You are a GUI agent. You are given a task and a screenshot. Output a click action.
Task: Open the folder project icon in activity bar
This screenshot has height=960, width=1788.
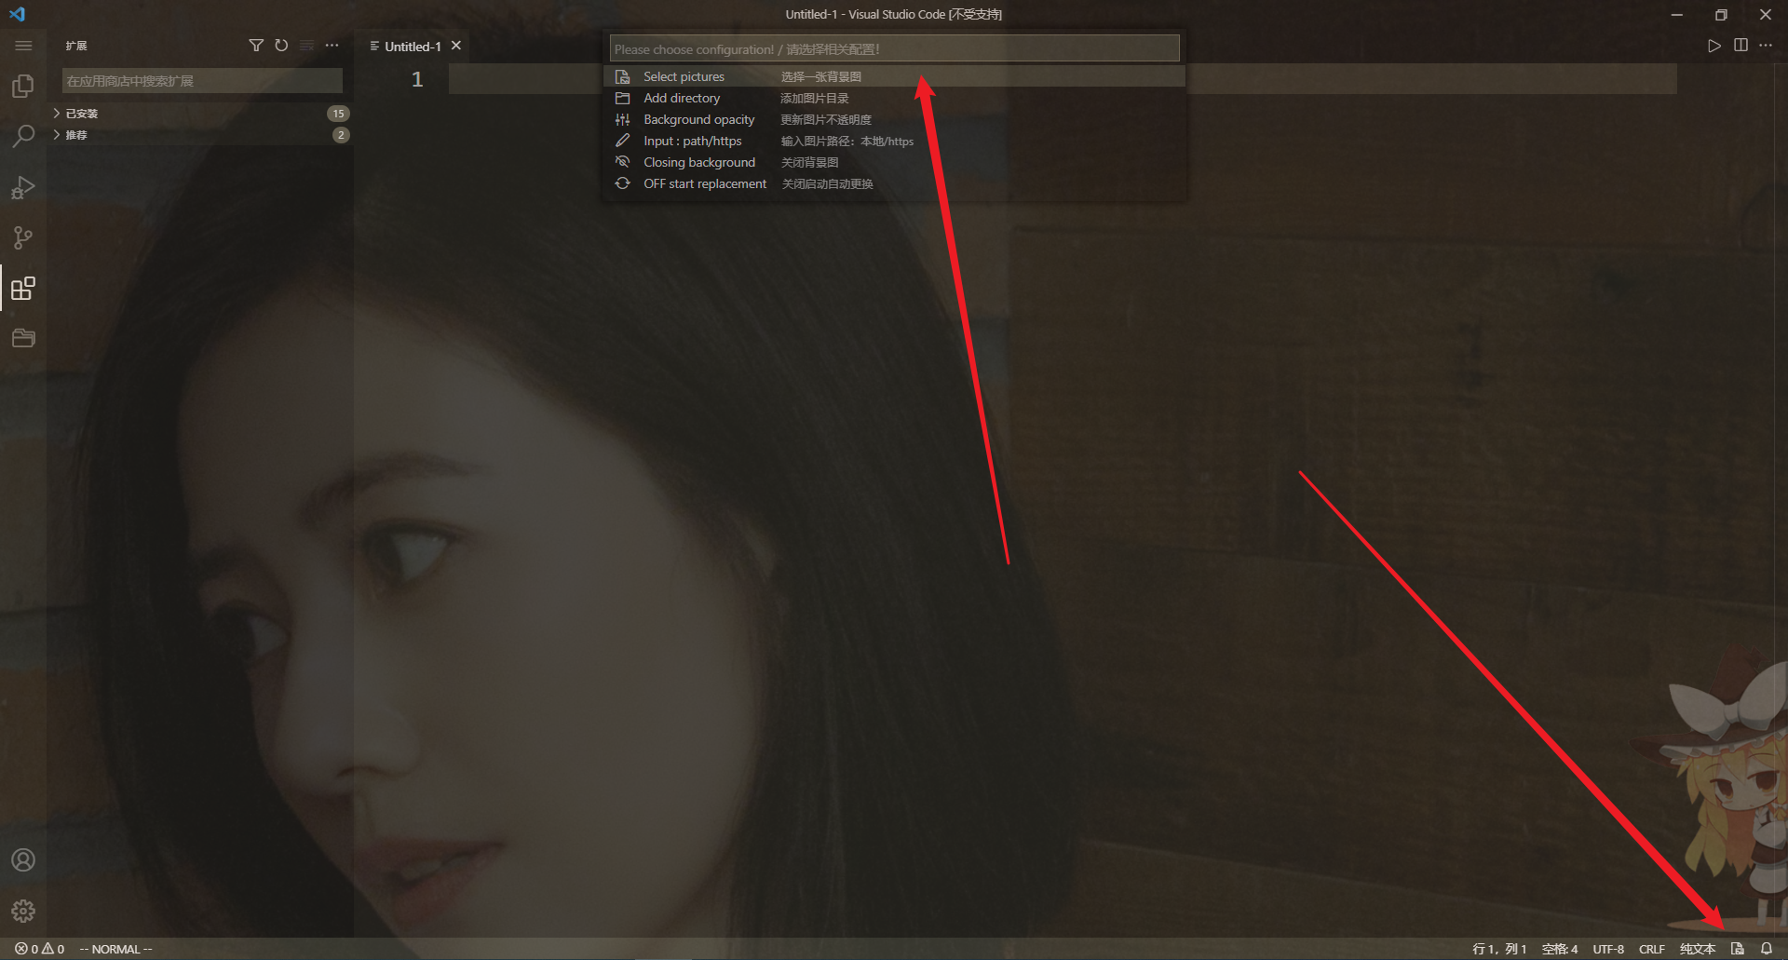[23, 338]
